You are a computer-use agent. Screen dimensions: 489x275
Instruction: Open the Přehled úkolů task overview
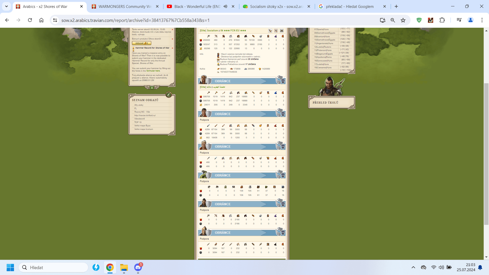[331, 102]
